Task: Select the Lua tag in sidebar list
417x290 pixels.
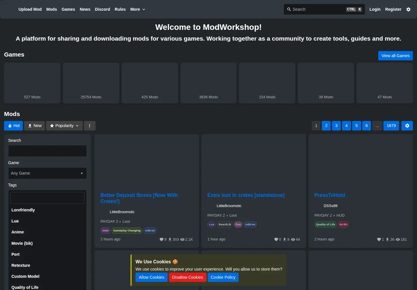Action: coord(47,221)
